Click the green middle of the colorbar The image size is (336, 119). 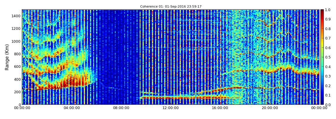pyautogui.click(x=322, y=57)
